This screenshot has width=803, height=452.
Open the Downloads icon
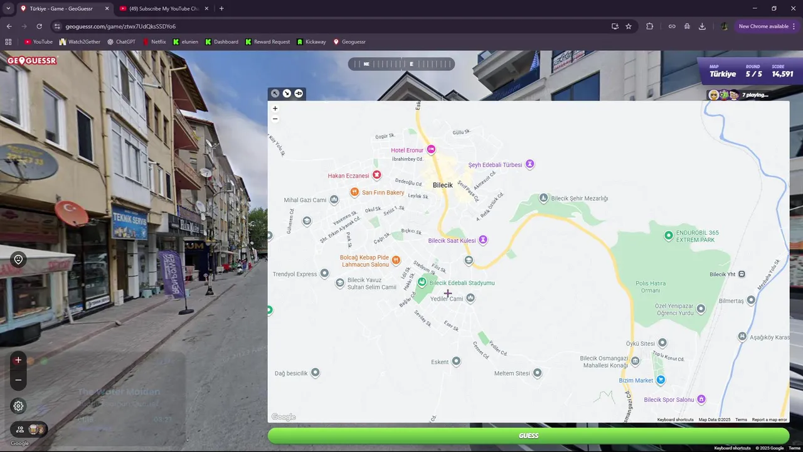point(702,26)
